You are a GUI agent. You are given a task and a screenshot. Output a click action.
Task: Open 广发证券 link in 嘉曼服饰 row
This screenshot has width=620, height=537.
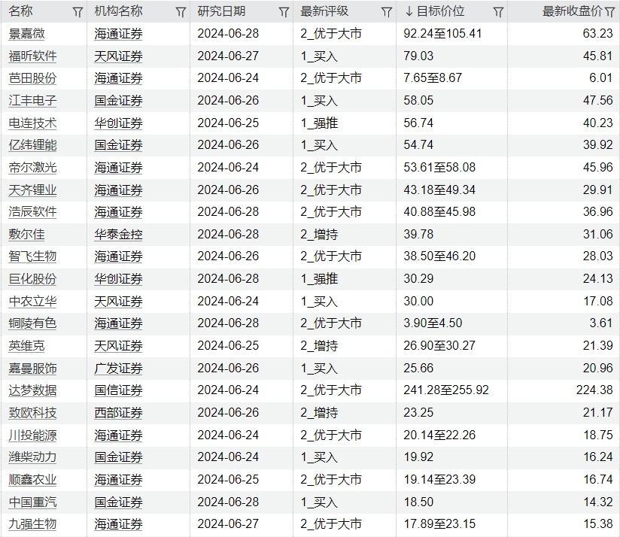coord(118,369)
